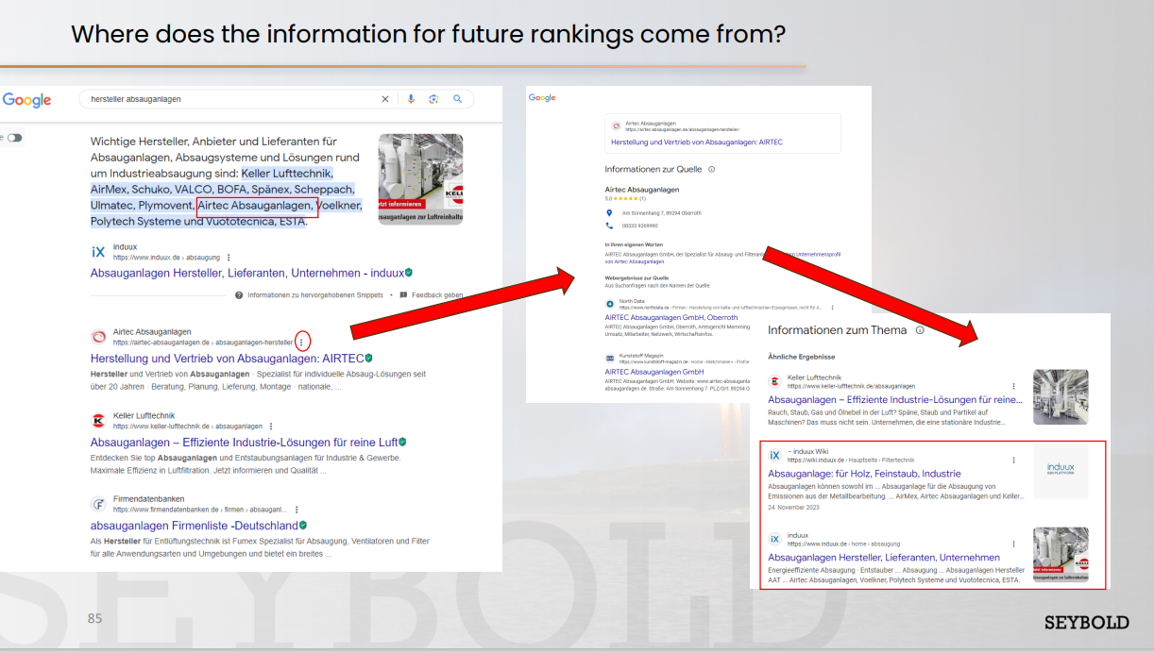
Task: Click the '24. November 2023' date text
Action: coord(793,508)
